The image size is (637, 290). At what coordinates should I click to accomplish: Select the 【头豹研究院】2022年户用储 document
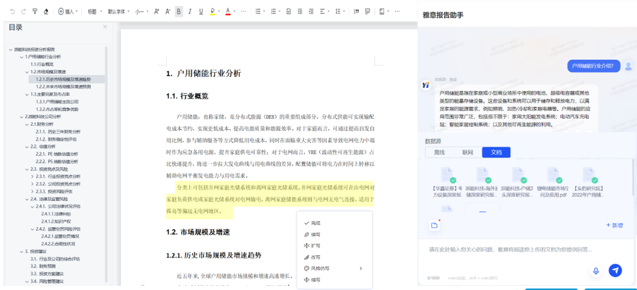pos(588,183)
